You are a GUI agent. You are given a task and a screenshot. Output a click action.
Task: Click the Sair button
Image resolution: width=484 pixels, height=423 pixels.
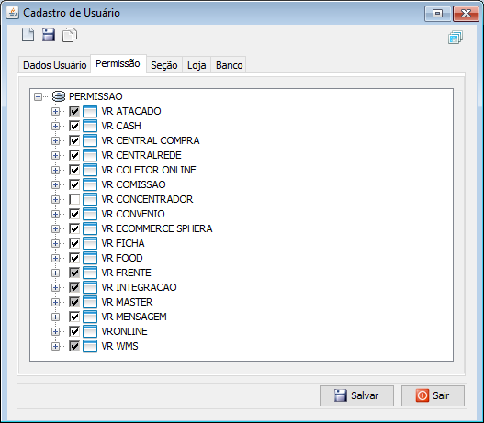[x=433, y=395]
